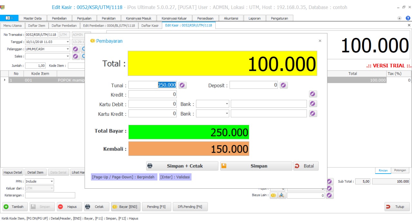Click the edit icon next to Tunai field

click(x=183, y=85)
